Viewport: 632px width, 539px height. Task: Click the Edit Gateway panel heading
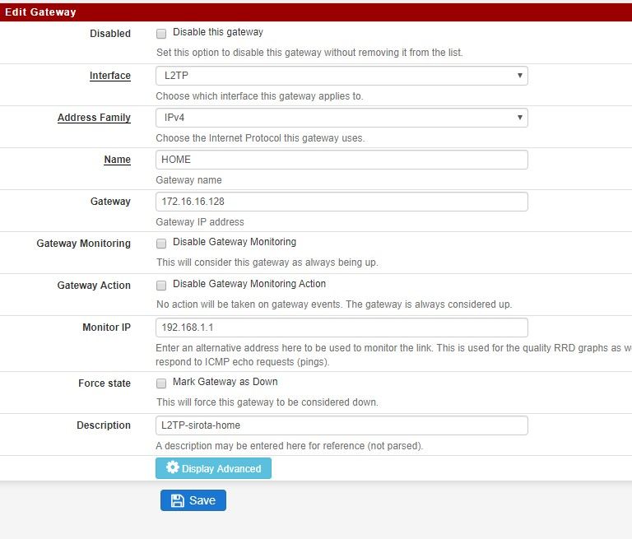tap(40, 12)
